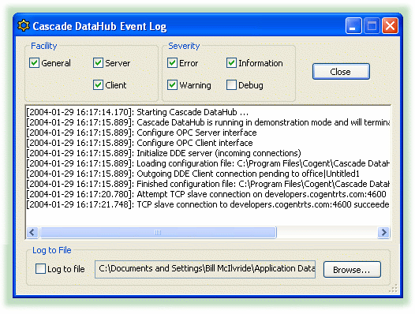The image size is (415, 314).
Task: Select 'Configure OPC Server interface' log line
Action: [141, 133]
